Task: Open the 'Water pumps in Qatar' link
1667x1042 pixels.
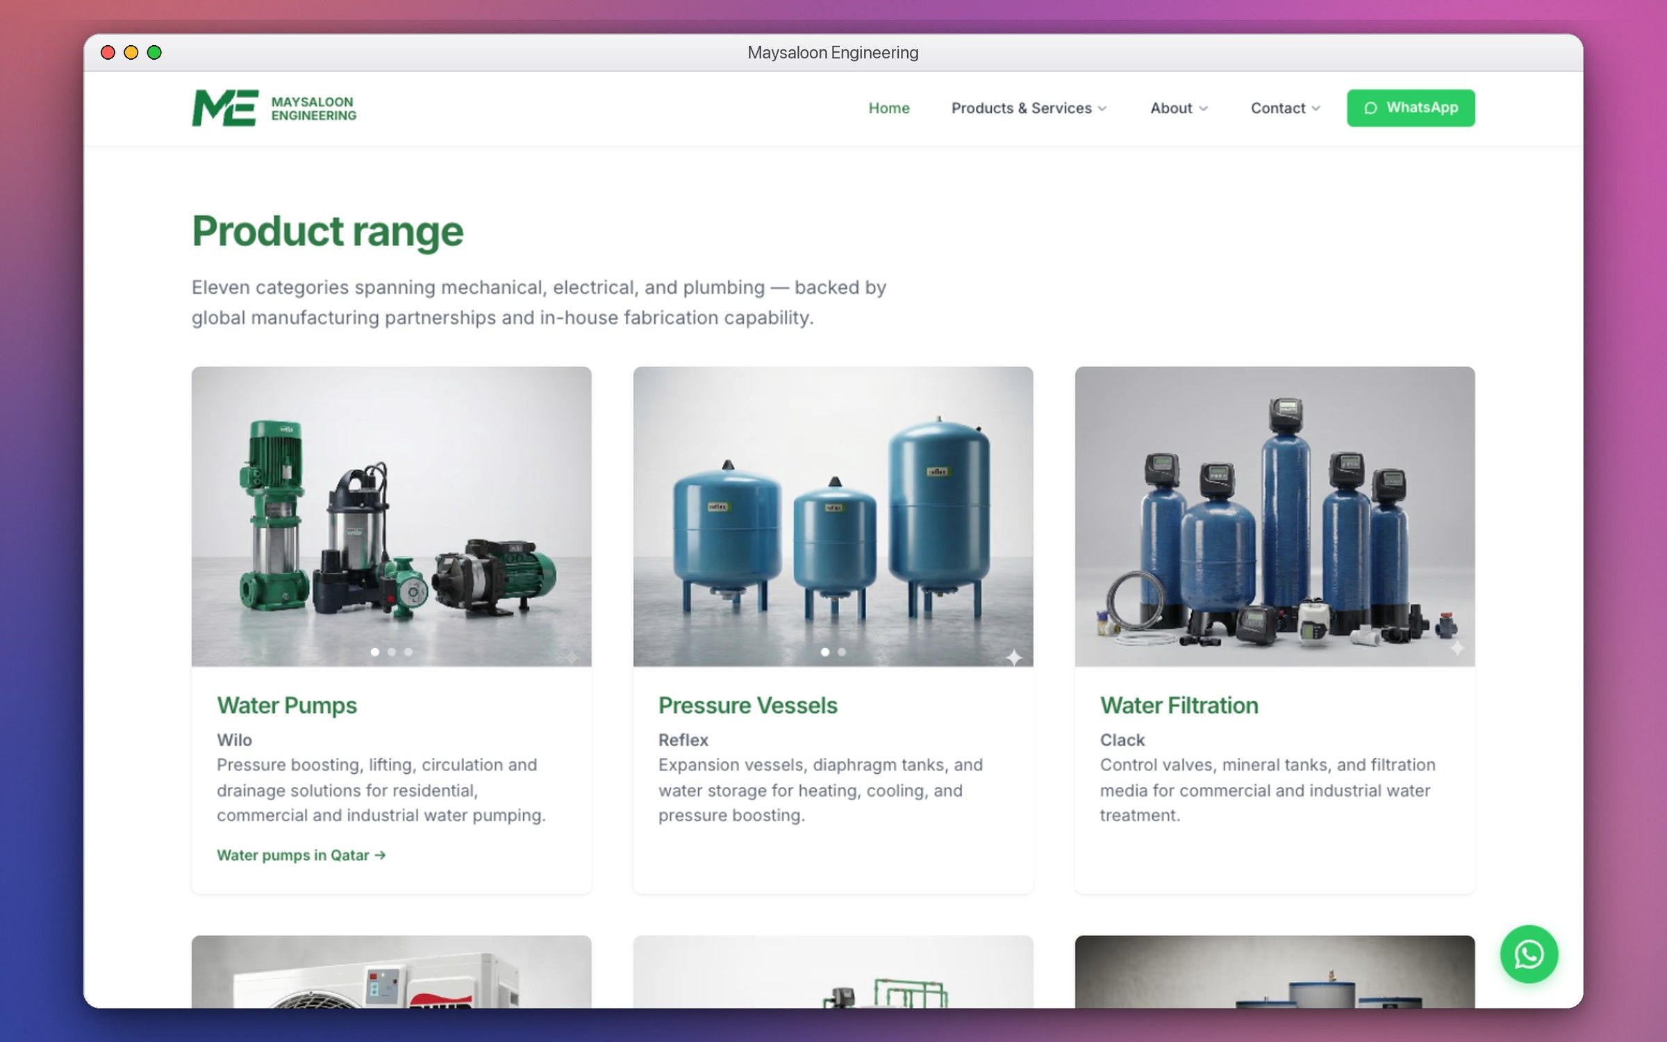Action: [x=301, y=855]
